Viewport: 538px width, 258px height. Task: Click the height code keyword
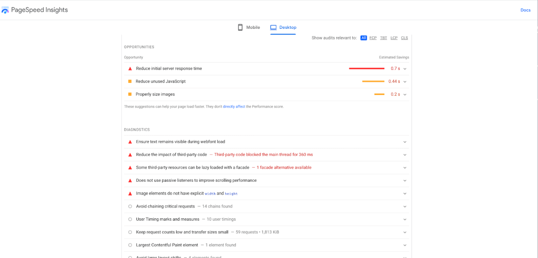tap(231, 194)
